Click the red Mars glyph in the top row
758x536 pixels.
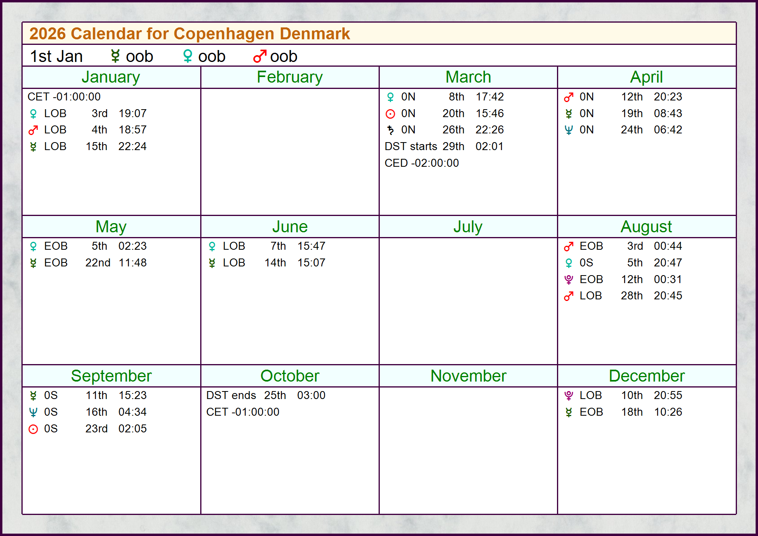pos(259,56)
